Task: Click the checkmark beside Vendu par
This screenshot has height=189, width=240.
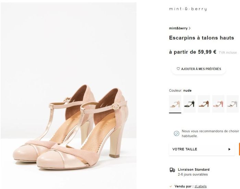Action: click(x=170, y=186)
